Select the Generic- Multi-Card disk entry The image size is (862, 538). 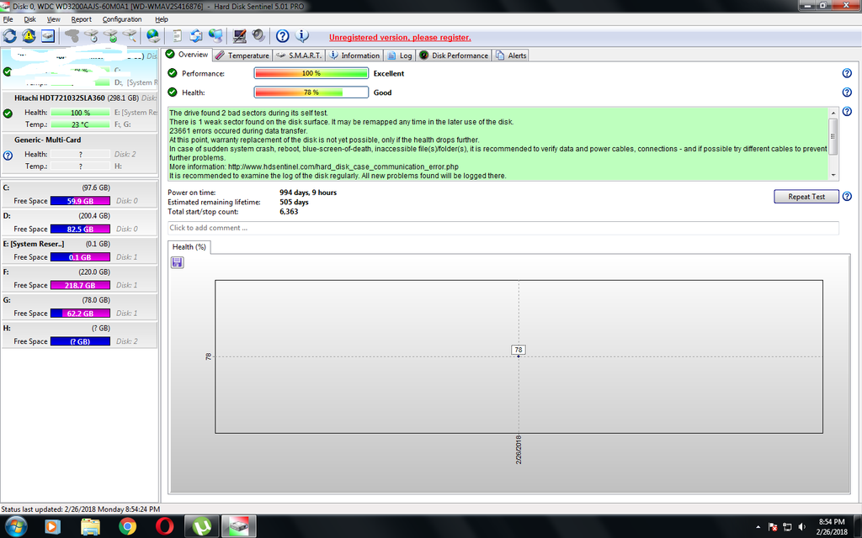[79, 154]
